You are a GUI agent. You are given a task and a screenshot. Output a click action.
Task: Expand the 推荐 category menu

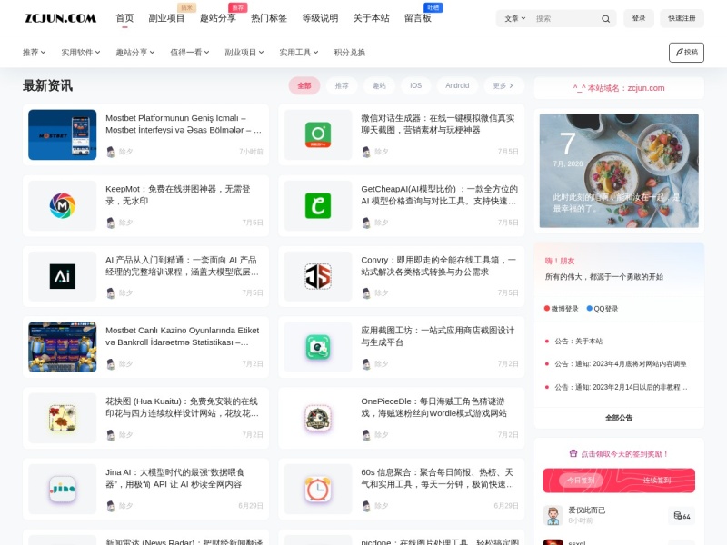(x=34, y=53)
